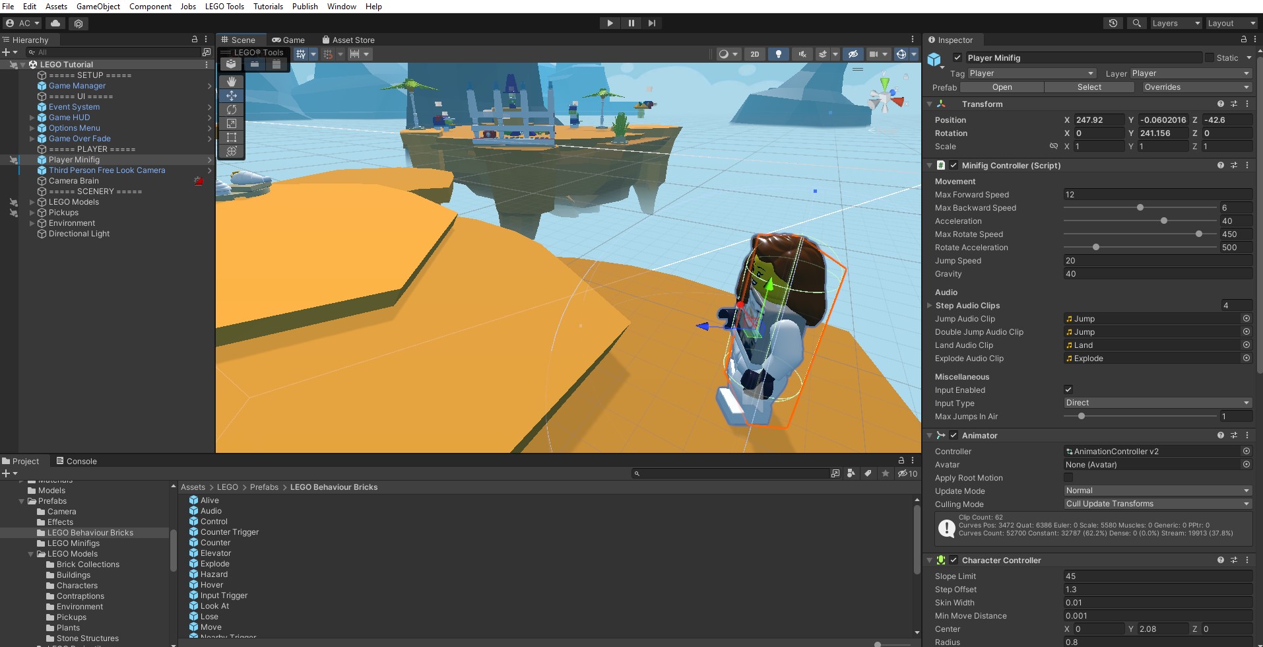The height and width of the screenshot is (647, 1263).
Task: Select the Move tool in Scene toolbar
Action: (231, 96)
